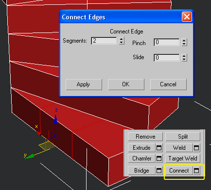The width and height of the screenshot is (211, 190).
Task: Decrease Slide value with down spinner
Action: [x=184, y=60]
